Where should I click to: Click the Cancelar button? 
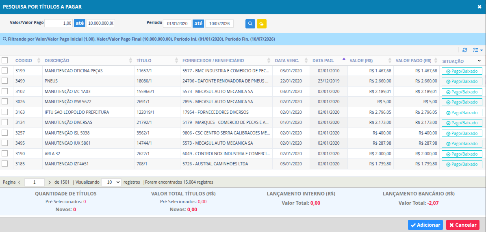463,225
